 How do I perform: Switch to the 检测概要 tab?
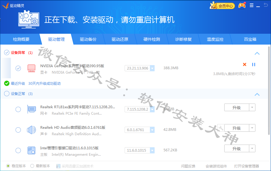(21, 39)
